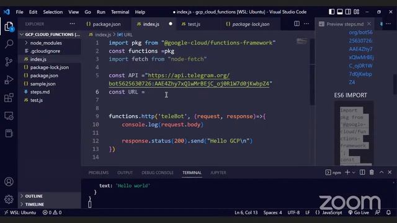The width and height of the screenshot is (397, 223).
Task: Switch to package-lock.json editor tab
Action: click(x=250, y=24)
